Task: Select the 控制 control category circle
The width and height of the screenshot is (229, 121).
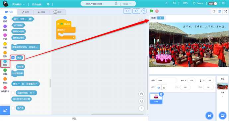Action: 5,53
